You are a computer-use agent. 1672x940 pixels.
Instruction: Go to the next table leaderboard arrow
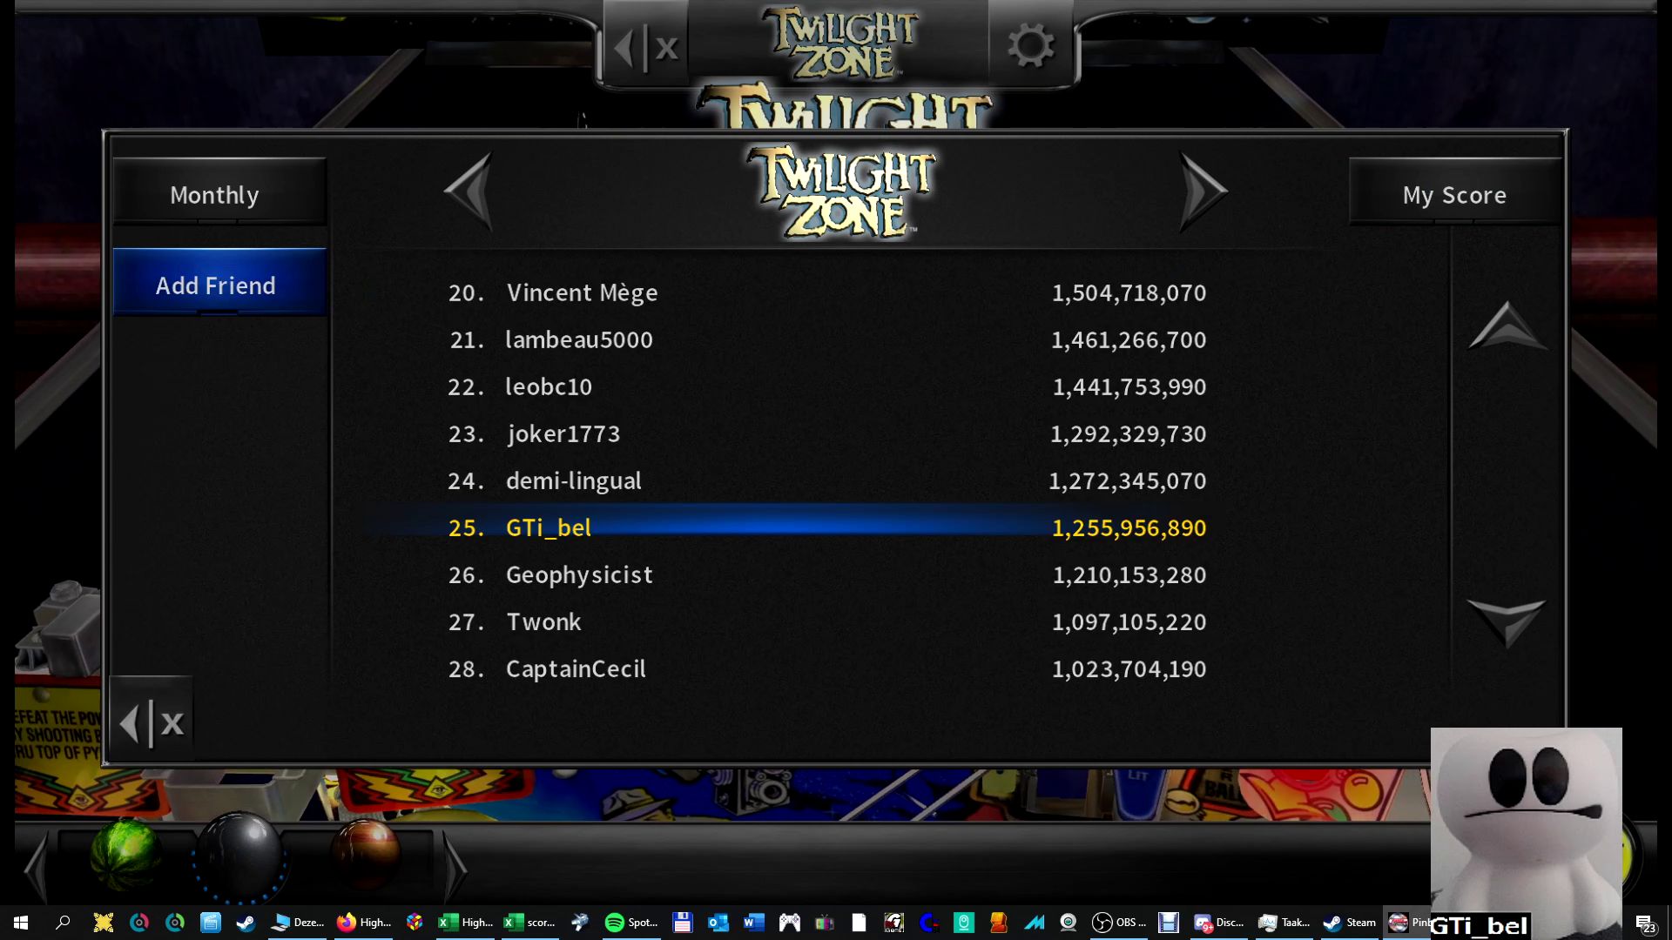point(1203,191)
